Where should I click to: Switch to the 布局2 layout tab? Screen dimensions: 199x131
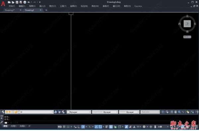coord(23,126)
